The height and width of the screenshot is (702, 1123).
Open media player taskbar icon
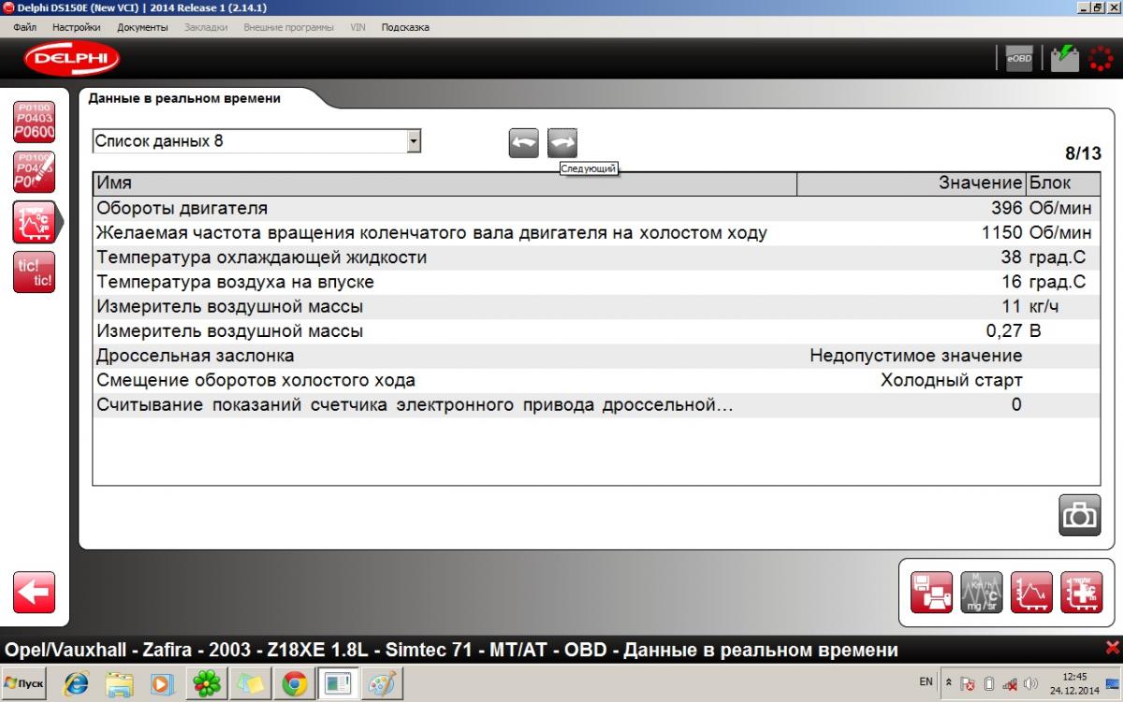point(163,684)
